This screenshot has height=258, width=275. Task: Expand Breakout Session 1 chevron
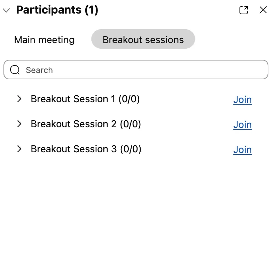(19, 99)
